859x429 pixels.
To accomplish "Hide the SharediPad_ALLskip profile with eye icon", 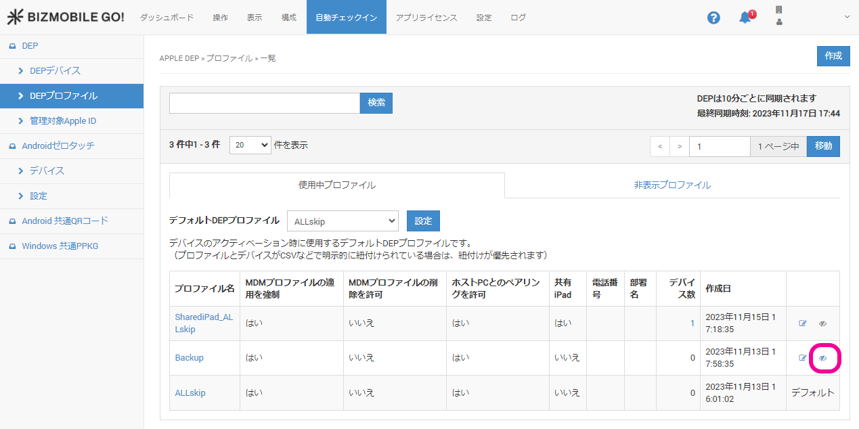I will pos(823,323).
